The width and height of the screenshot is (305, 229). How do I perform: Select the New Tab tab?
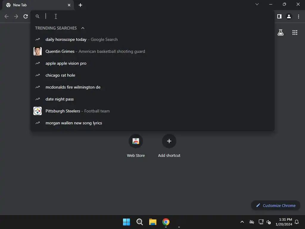pyautogui.click(x=38, y=5)
